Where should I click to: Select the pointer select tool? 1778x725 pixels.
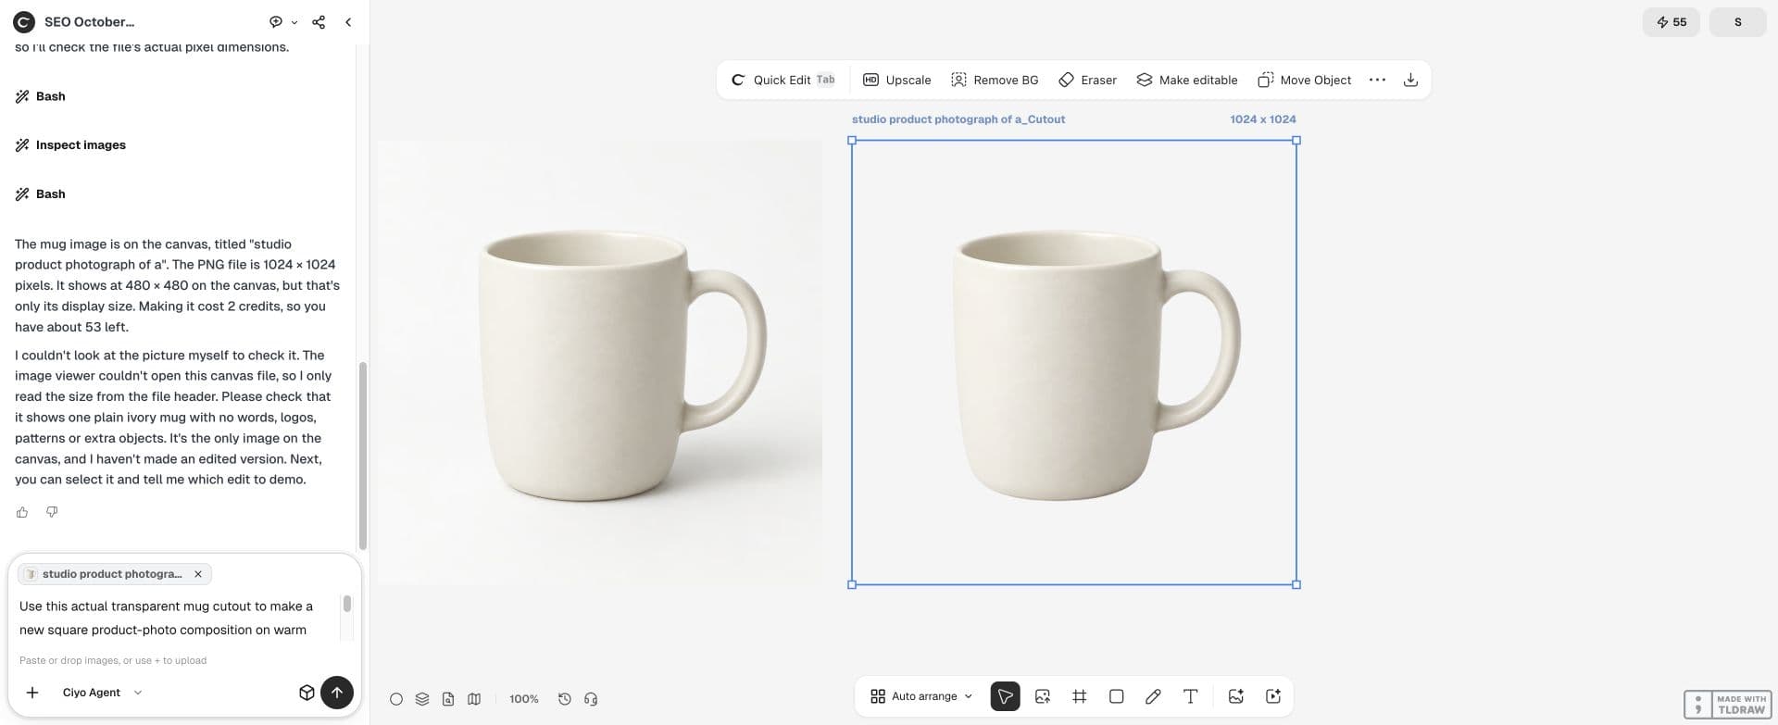(x=1005, y=696)
